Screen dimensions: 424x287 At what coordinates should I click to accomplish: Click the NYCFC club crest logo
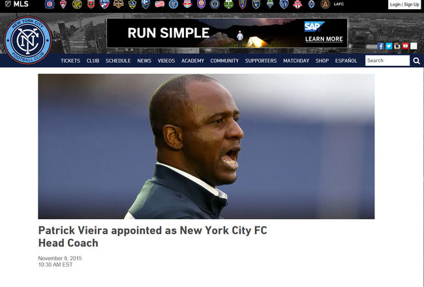pyautogui.click(x=27, y=40)
